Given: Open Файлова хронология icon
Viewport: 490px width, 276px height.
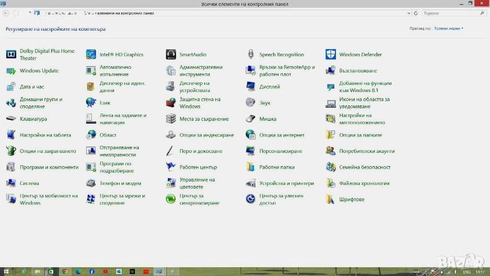Looking at the screenshot, I should (x=331, y=183).
